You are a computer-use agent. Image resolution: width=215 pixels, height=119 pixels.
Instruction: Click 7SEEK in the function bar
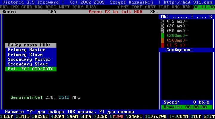pyautogui.click(x=101, y=117)
